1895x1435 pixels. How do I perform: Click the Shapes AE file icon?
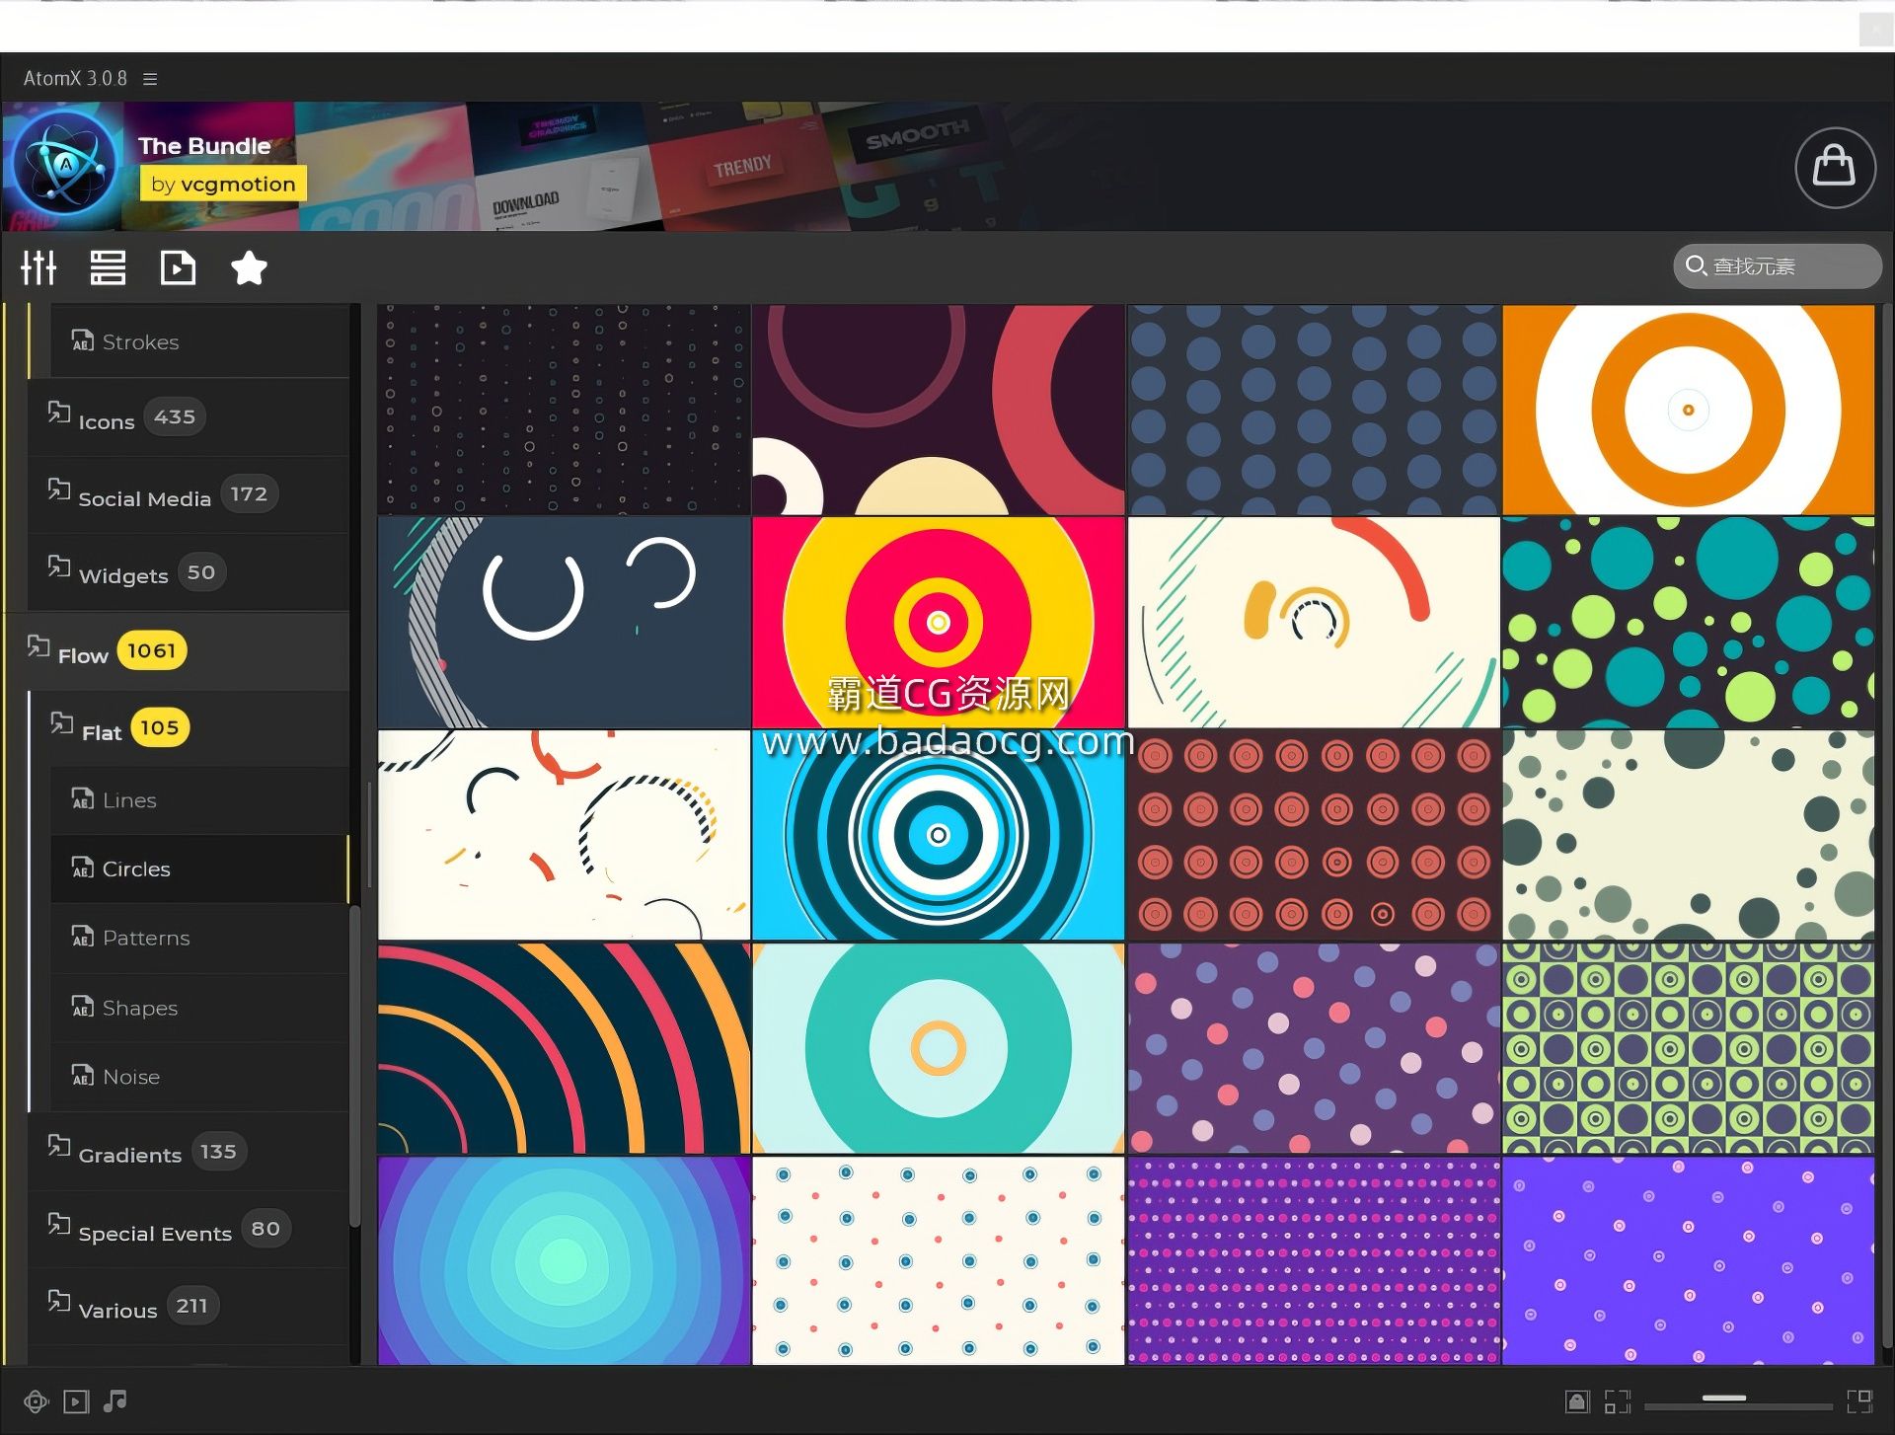[x=83, y=1006]
